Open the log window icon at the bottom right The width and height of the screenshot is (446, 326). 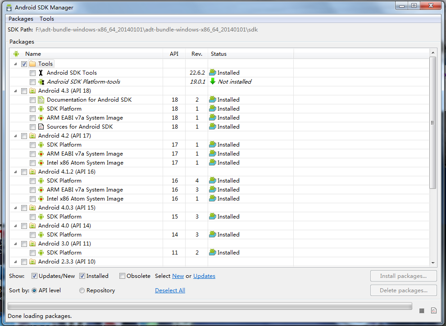point(434,311)
